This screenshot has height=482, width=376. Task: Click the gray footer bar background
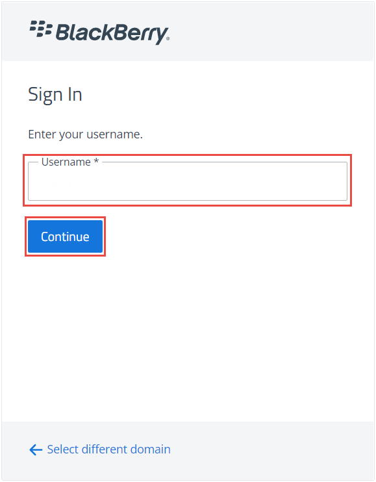(270, 451)
